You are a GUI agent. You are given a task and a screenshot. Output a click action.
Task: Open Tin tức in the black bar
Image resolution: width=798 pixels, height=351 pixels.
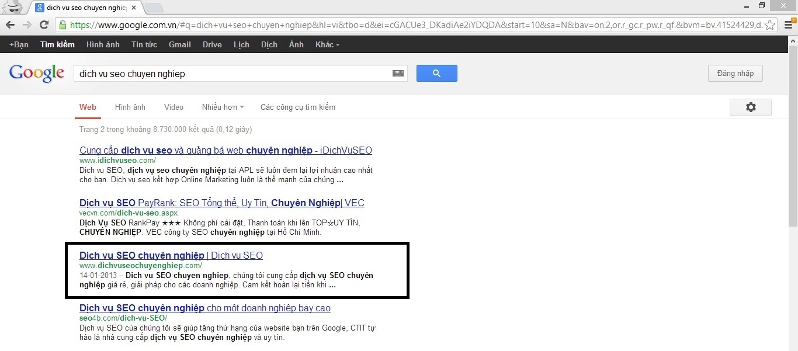click(x=144, y=44)
